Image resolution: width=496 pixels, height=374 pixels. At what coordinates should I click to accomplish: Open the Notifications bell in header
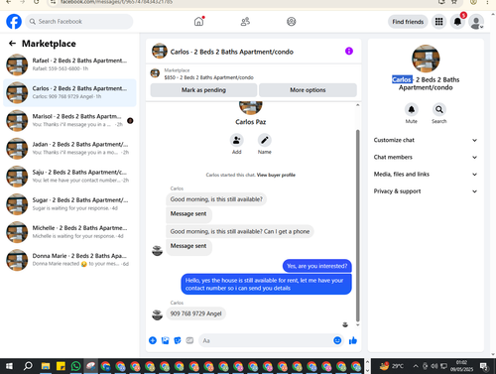tap(457, 22)
